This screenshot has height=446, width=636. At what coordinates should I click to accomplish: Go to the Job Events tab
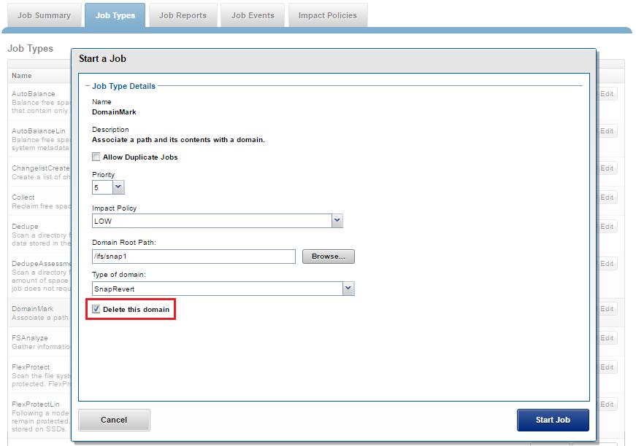[x=253, y=15]
